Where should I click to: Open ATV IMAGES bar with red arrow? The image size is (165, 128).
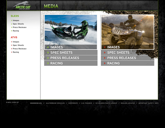coord(128,47)
